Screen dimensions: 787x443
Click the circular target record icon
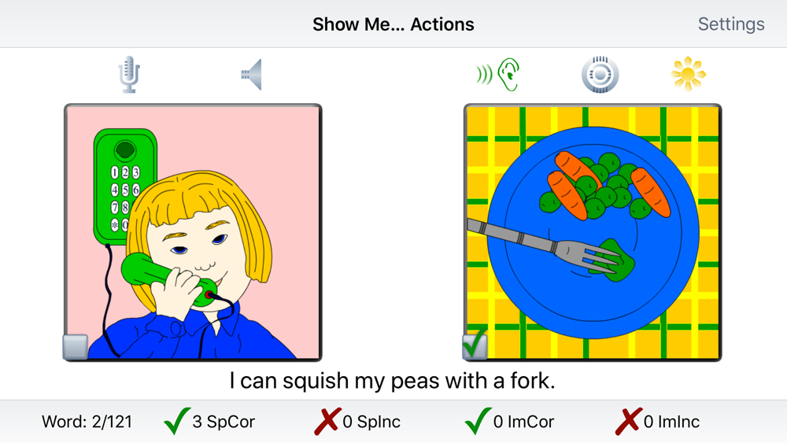[600, 74]
